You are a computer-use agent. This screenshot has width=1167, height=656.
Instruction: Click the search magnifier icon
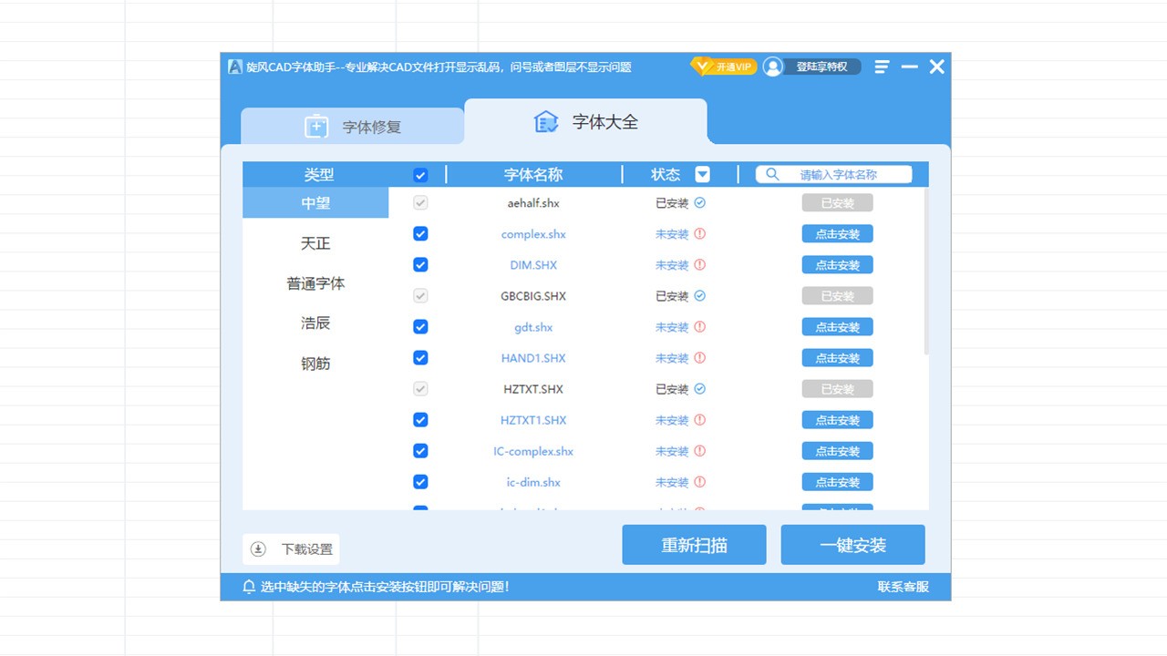pos(772,174)
